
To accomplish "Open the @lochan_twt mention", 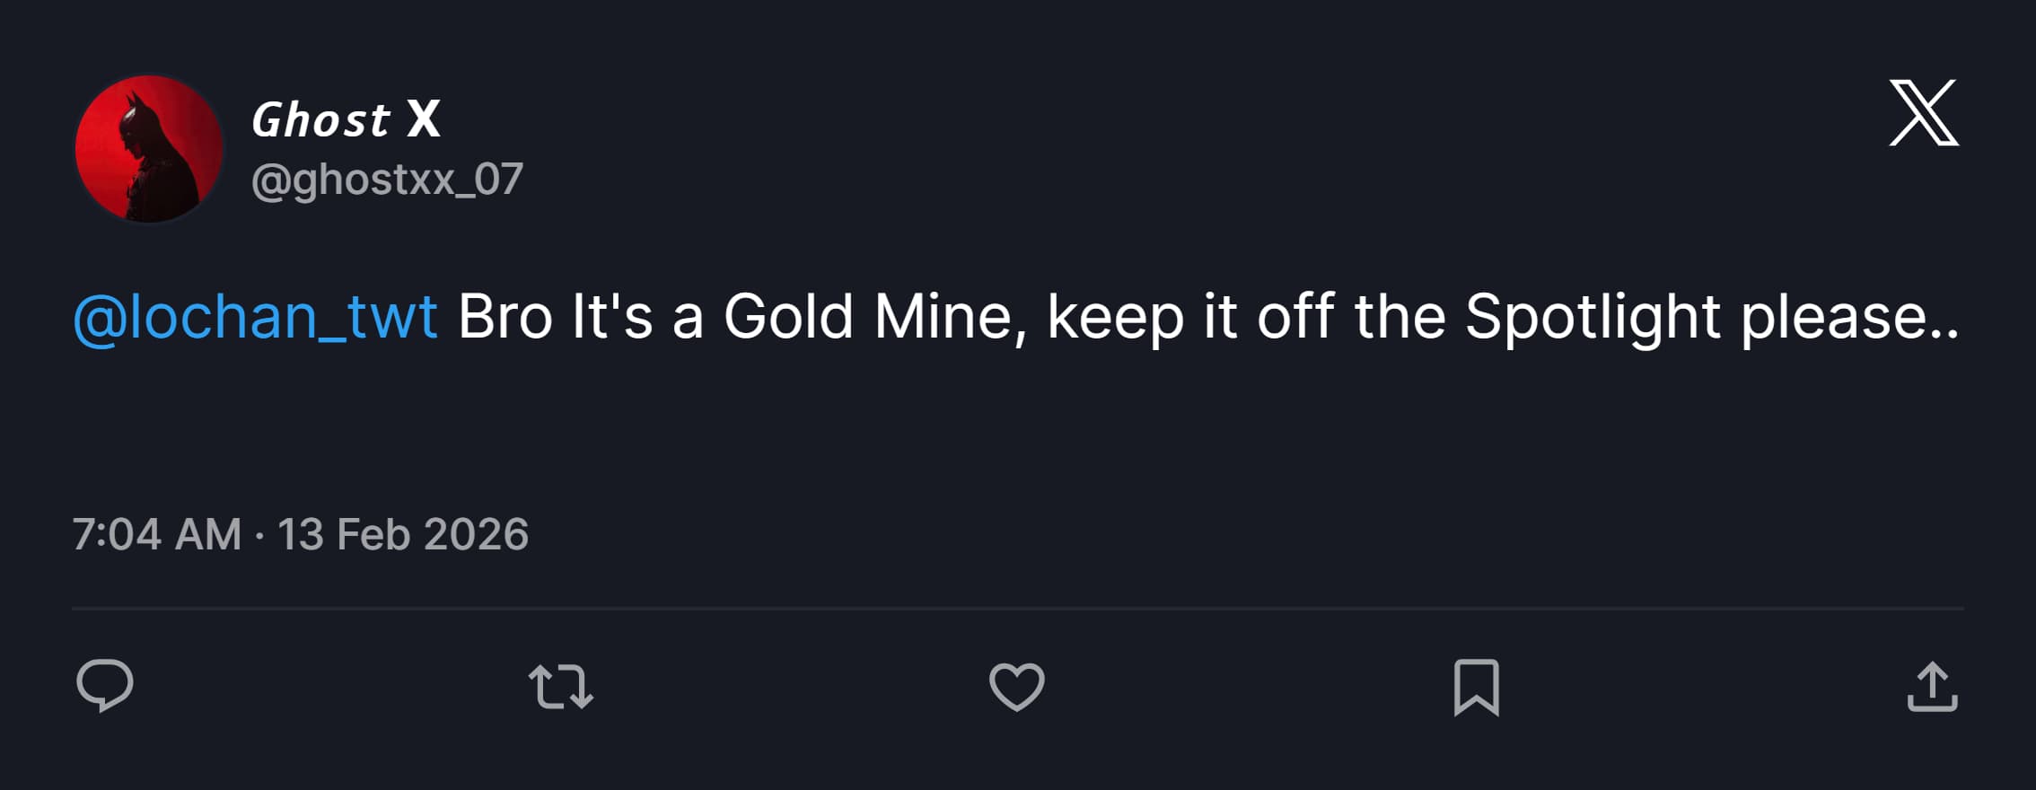I will pos(255,317).
